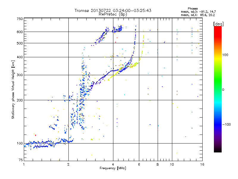
Task: Click x-axis tick label '1'
Action: point(24,164)
